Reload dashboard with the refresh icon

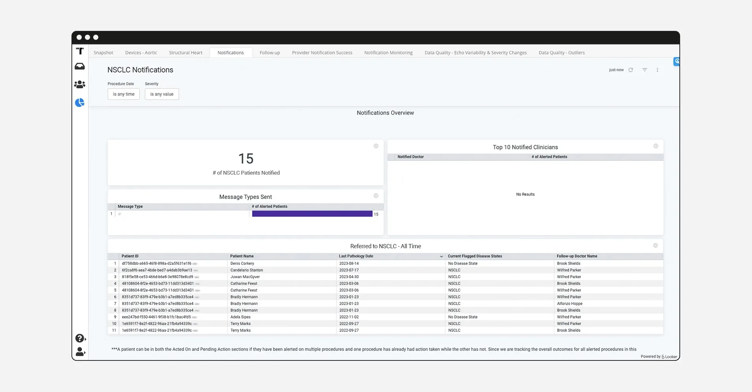point(631,70)
